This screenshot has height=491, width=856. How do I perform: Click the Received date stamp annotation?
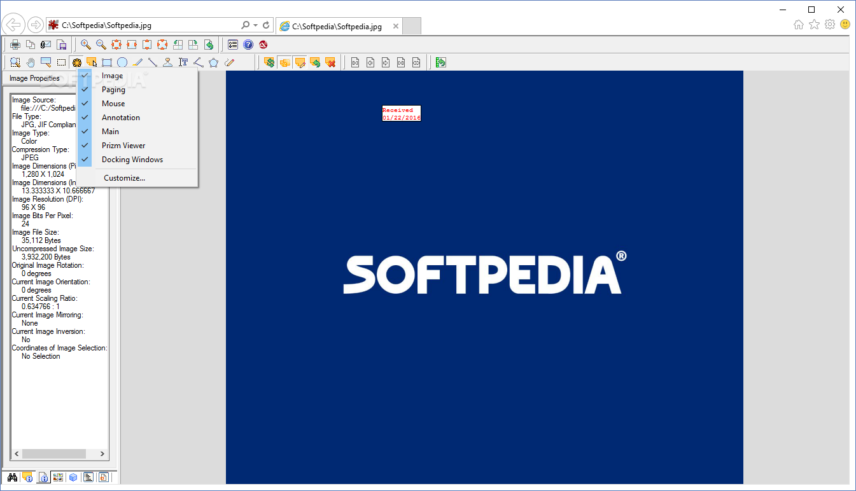(402, 114)
